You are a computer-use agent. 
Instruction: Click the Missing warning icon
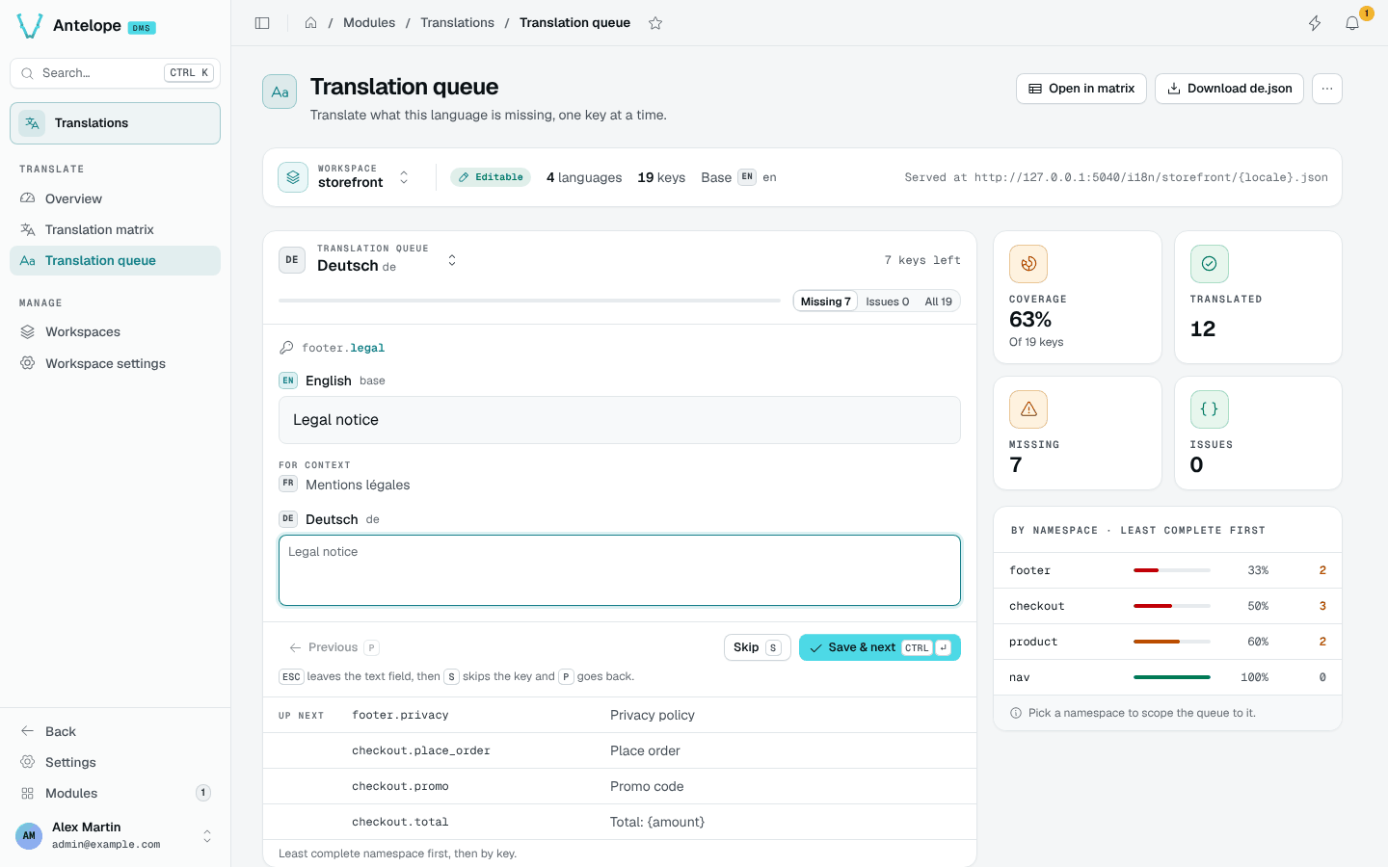click(1028, 409)
